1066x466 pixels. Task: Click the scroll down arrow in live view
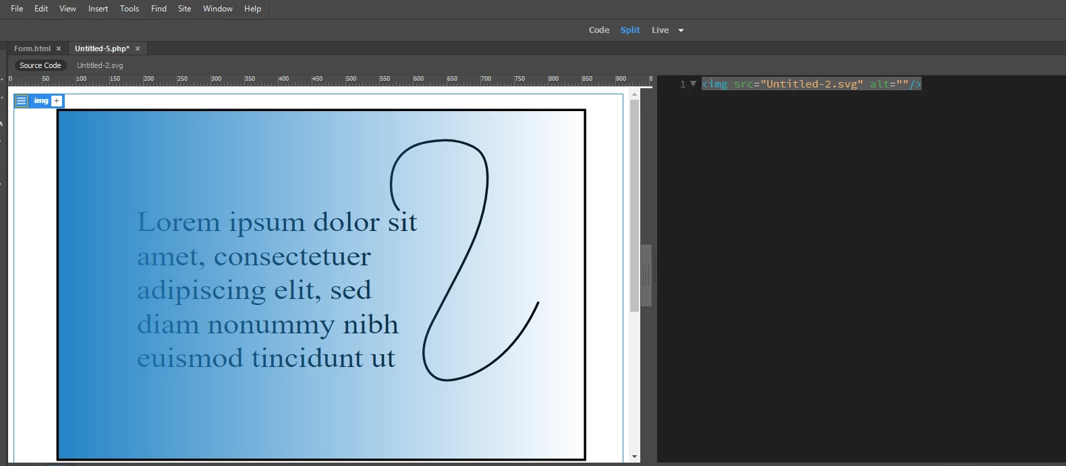[634, 457]
